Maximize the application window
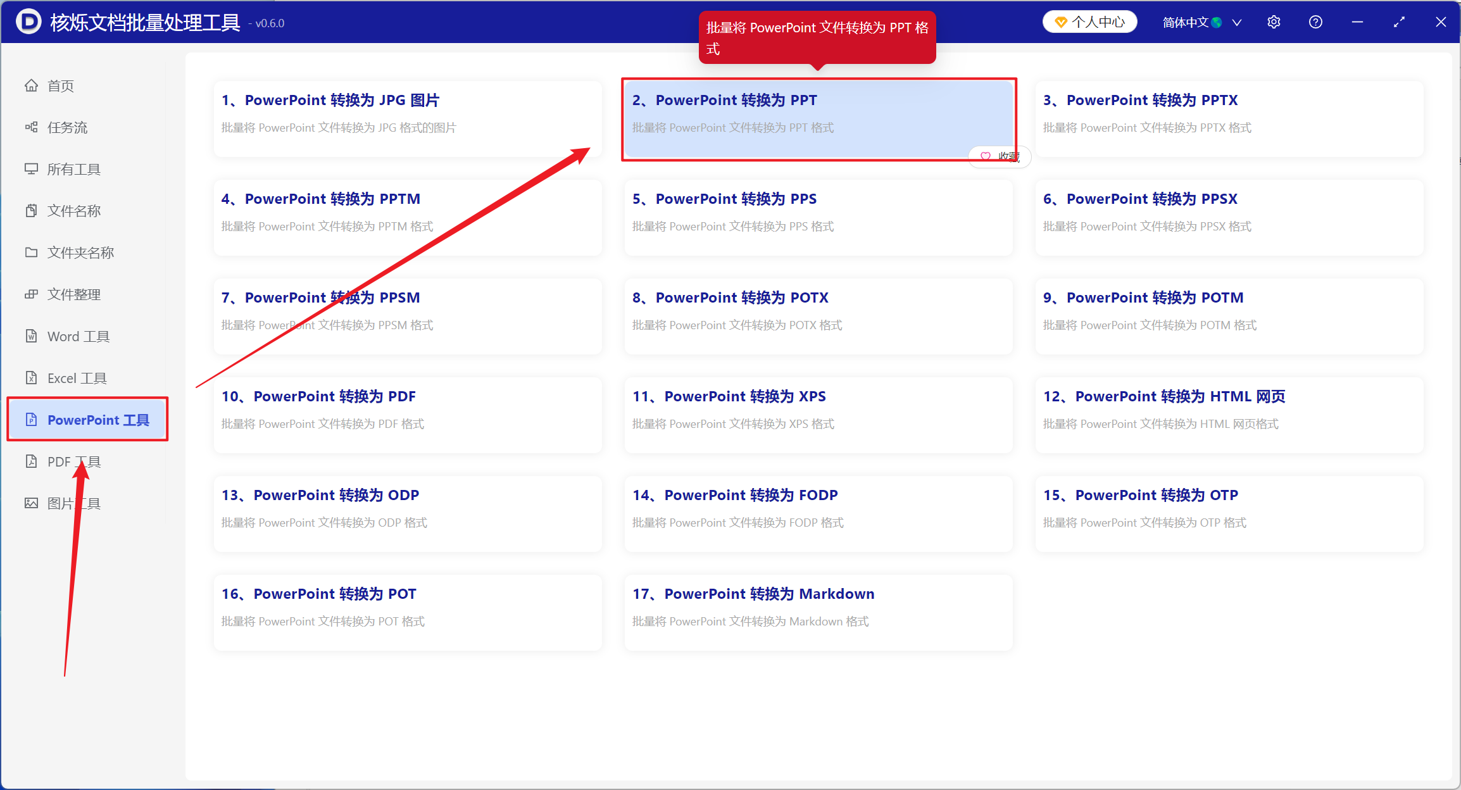This screenshot has height=790, width=1461. point(1399,22)
